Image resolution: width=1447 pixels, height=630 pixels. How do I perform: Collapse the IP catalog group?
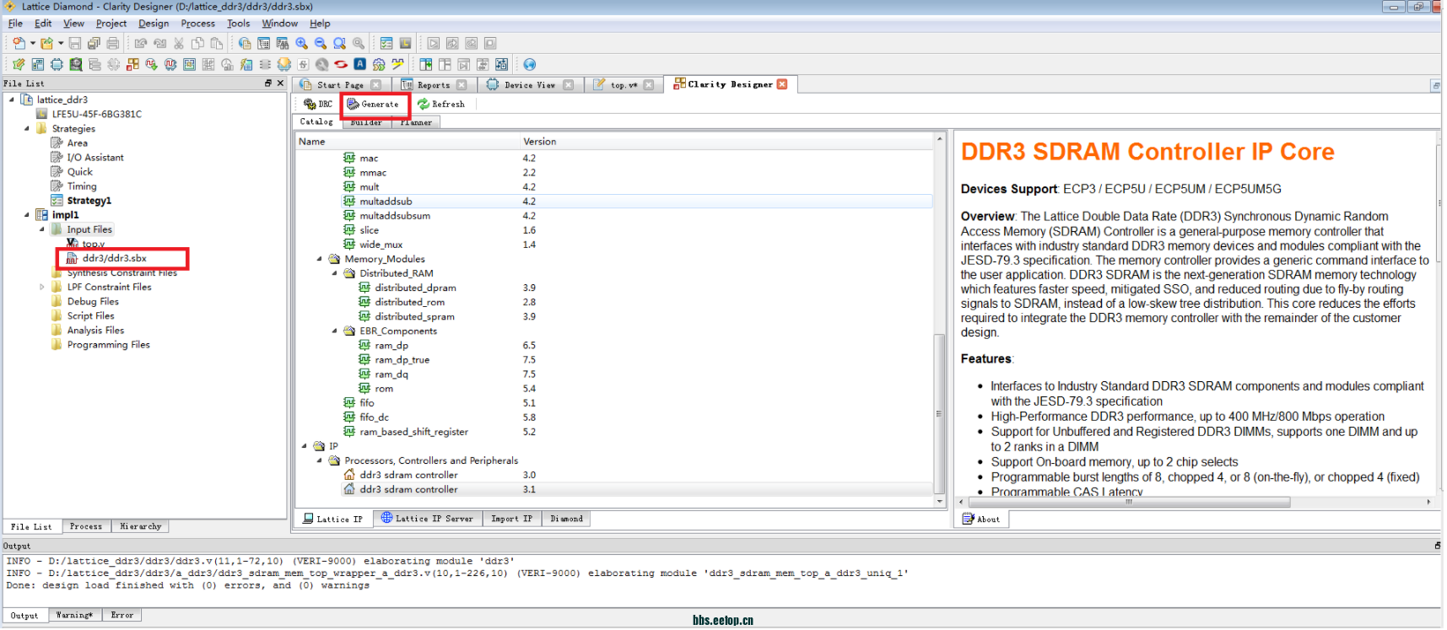[304, 447]
